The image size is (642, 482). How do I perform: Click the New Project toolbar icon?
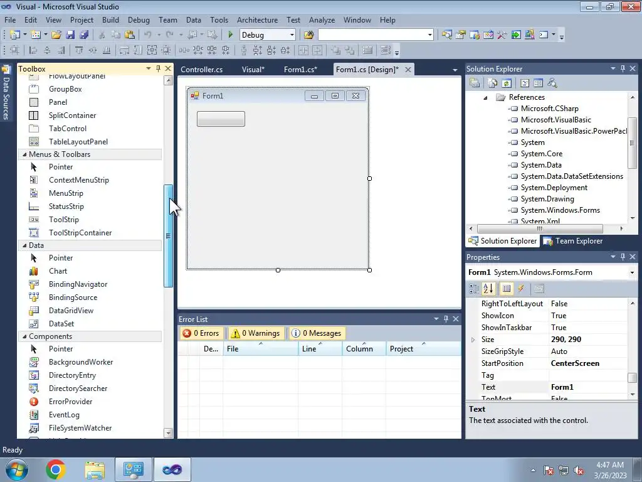point(14,35)
